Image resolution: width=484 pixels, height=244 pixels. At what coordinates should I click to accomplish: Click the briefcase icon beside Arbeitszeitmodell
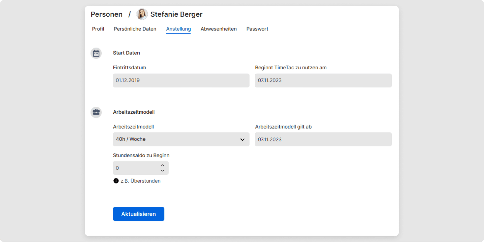[x=96, y=112]
